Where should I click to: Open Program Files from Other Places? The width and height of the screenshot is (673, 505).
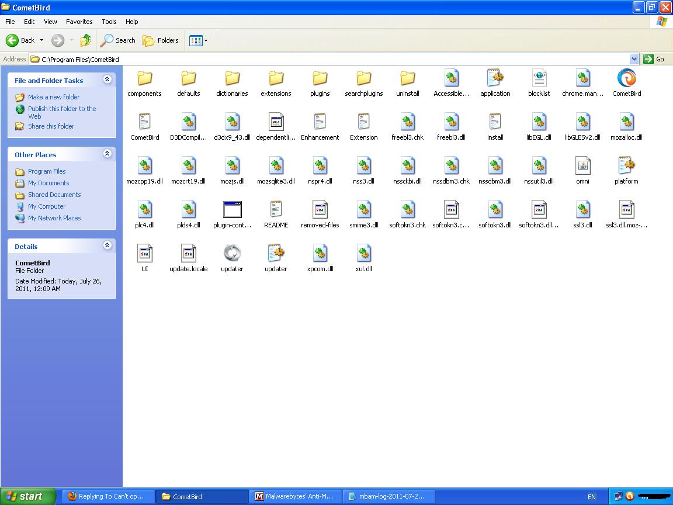pos(47,171)
